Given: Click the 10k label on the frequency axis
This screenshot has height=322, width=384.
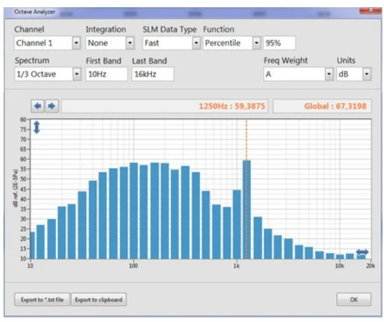Looking at the screenshot, I should click(x=339, y=265).
